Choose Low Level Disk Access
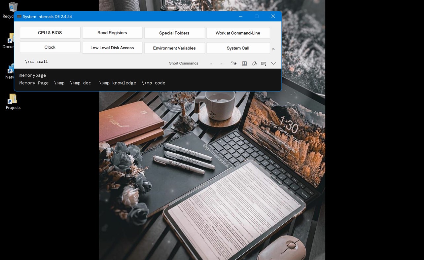This screenshot has width=424, height=260. pyautogui.click(x=112, y=48)
